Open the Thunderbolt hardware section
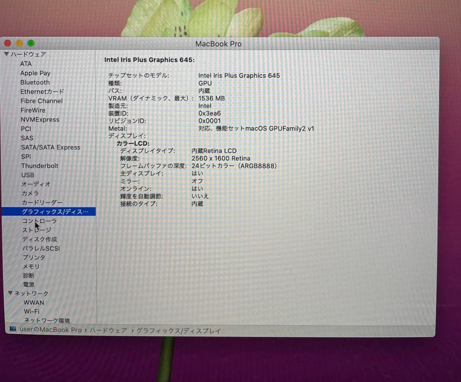The image size is (461, 382). coord(39,166)
